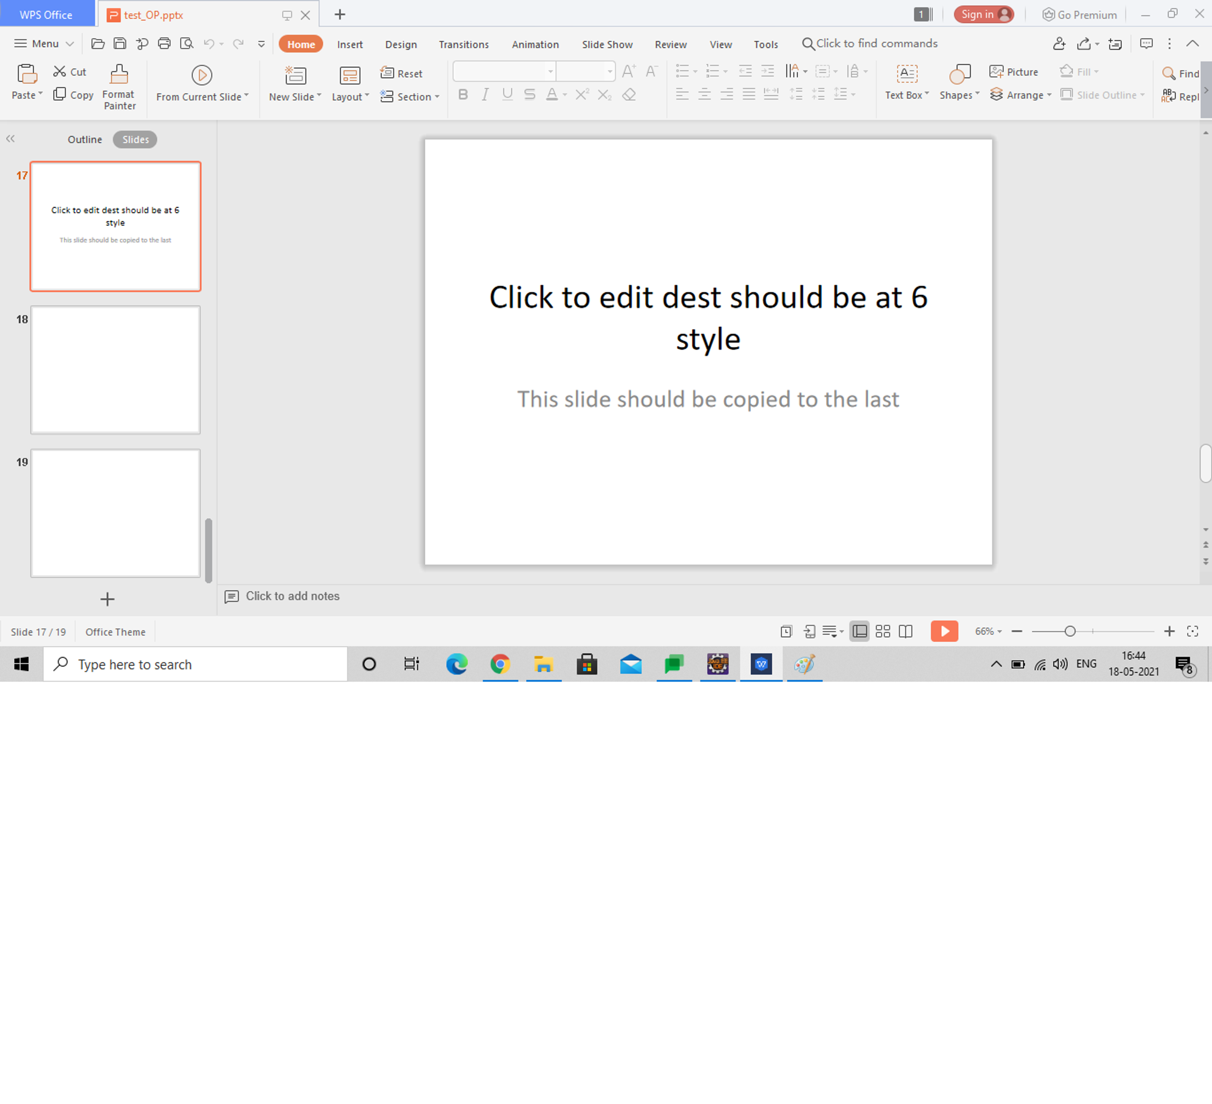The width and height of the screenshot is (1212, 1104).
Task: Toggle Subscript formatting
Action: pos(604,94)
